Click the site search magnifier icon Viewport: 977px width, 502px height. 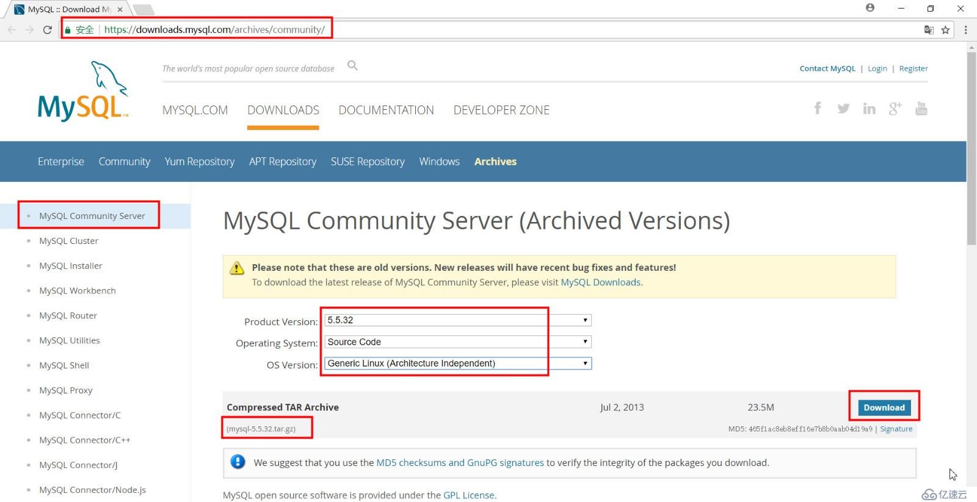coord(352,65)
